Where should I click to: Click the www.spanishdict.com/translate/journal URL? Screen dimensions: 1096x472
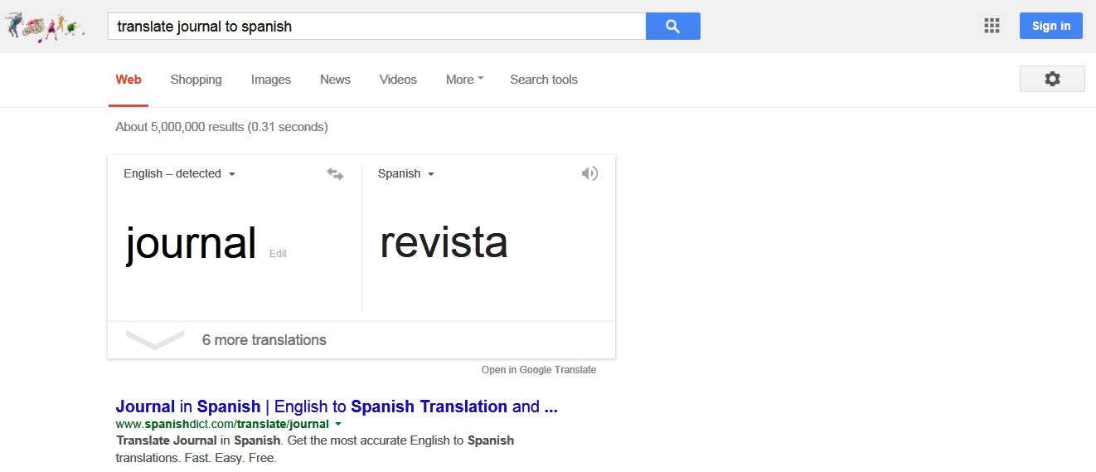point(222,424)
